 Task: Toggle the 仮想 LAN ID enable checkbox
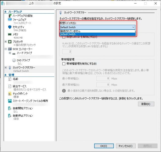coord(64,37)
